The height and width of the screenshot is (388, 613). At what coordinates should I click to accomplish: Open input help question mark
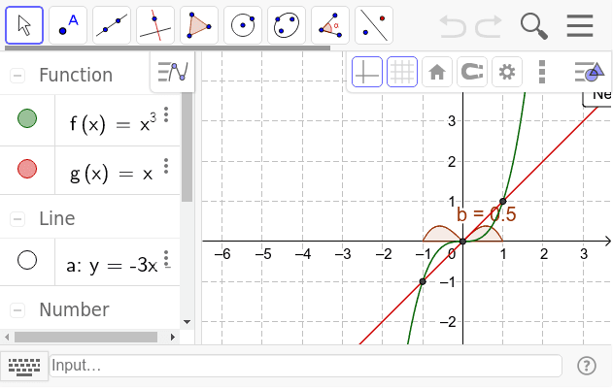[x=587, y=366]
